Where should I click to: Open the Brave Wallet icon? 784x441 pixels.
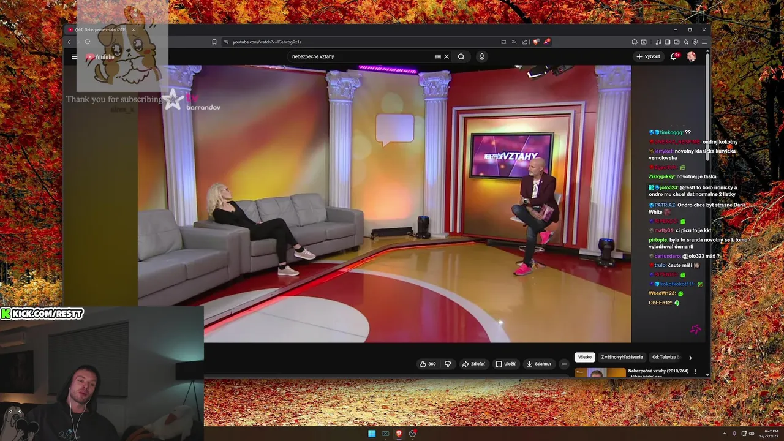coord(677,42)
